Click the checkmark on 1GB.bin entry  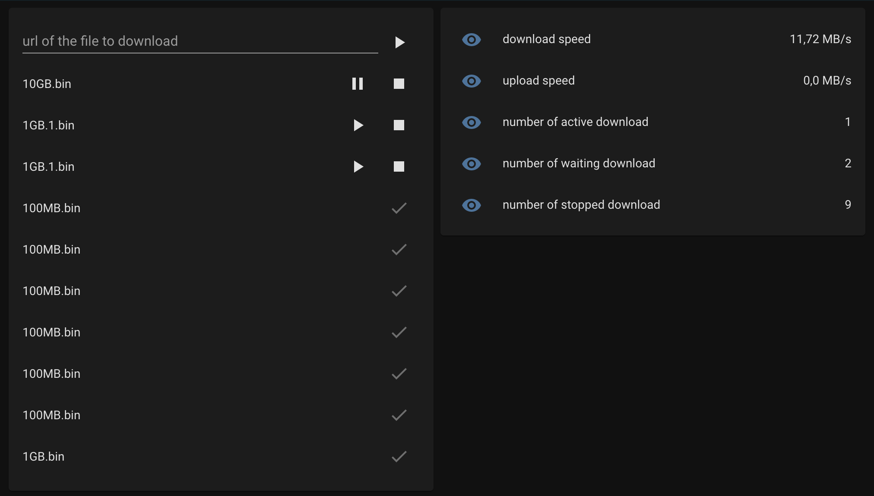pos(399,456)
